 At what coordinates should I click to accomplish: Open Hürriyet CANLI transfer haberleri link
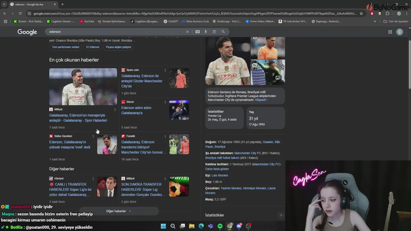click(x=71, y=190)
